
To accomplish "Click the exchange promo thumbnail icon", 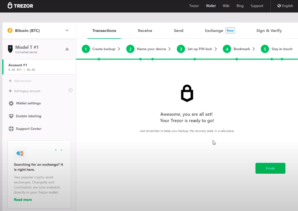I will coord(20,153).
